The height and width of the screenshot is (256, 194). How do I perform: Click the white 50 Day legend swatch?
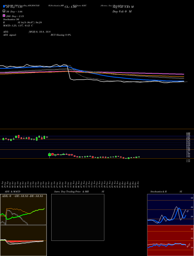tap(4, 11)
